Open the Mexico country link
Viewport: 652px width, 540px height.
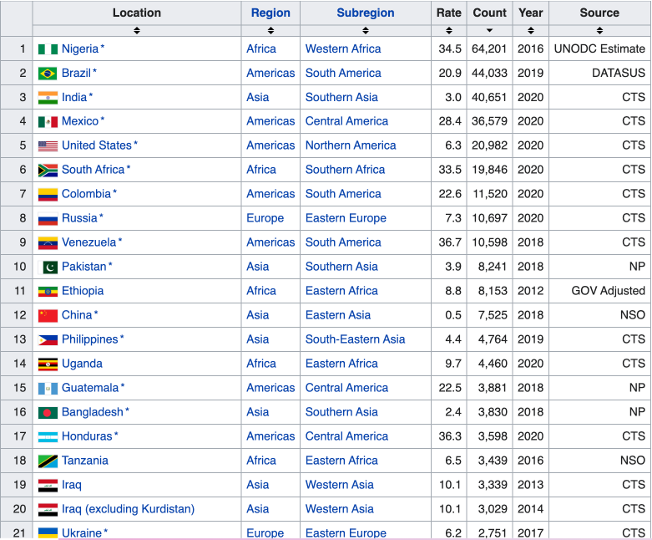[80, 121]
